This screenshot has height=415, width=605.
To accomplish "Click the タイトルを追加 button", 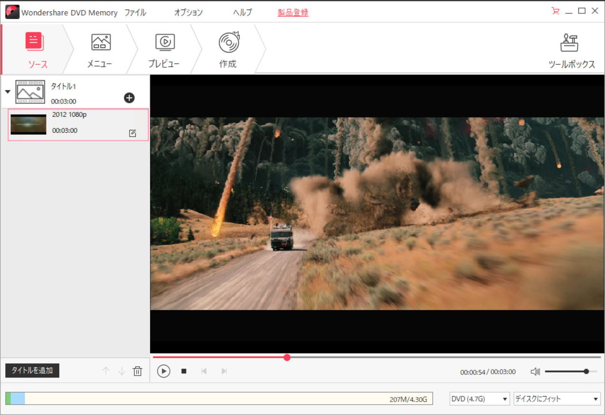I will click(32, 370).
